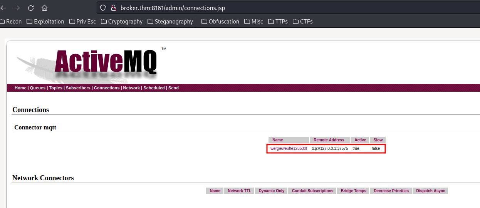This screenshot has height=208, width=480.
Task: Open the Subscribers navigation link
Action: [78, 88]
